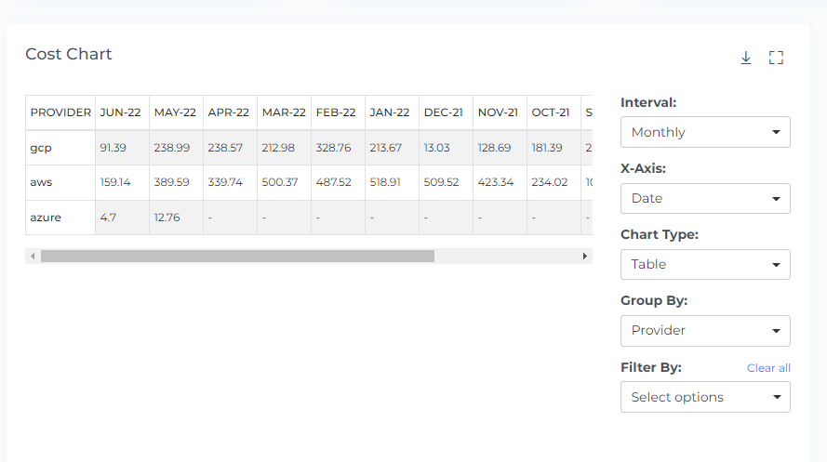Viewport: 827px width, 462px height.
Task: Select the azure provider row label
Action: [x=46, y=218]
